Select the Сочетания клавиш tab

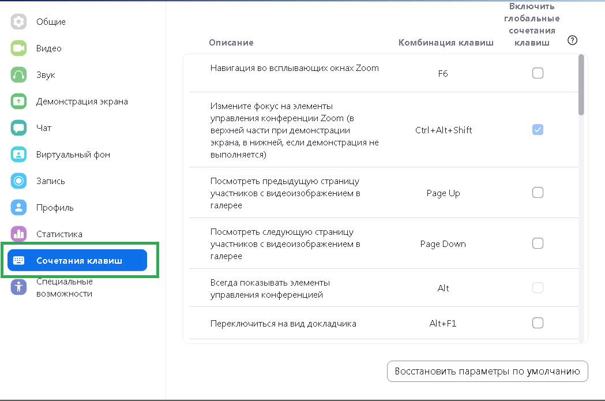tap(77, 261)
